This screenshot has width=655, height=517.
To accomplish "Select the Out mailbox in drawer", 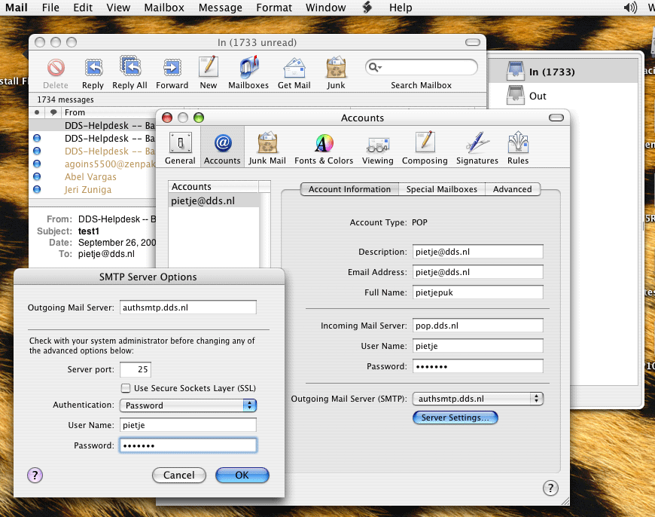I will [563, 96].
